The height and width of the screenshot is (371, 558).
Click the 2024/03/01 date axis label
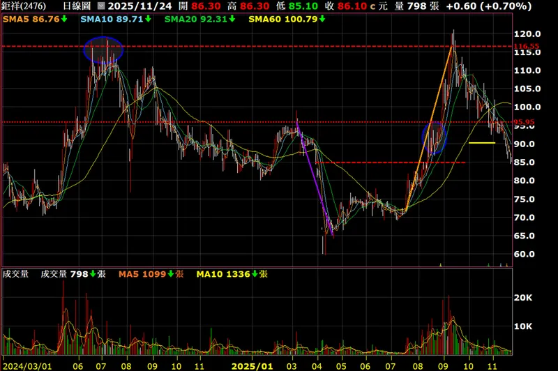click(27, 366)
